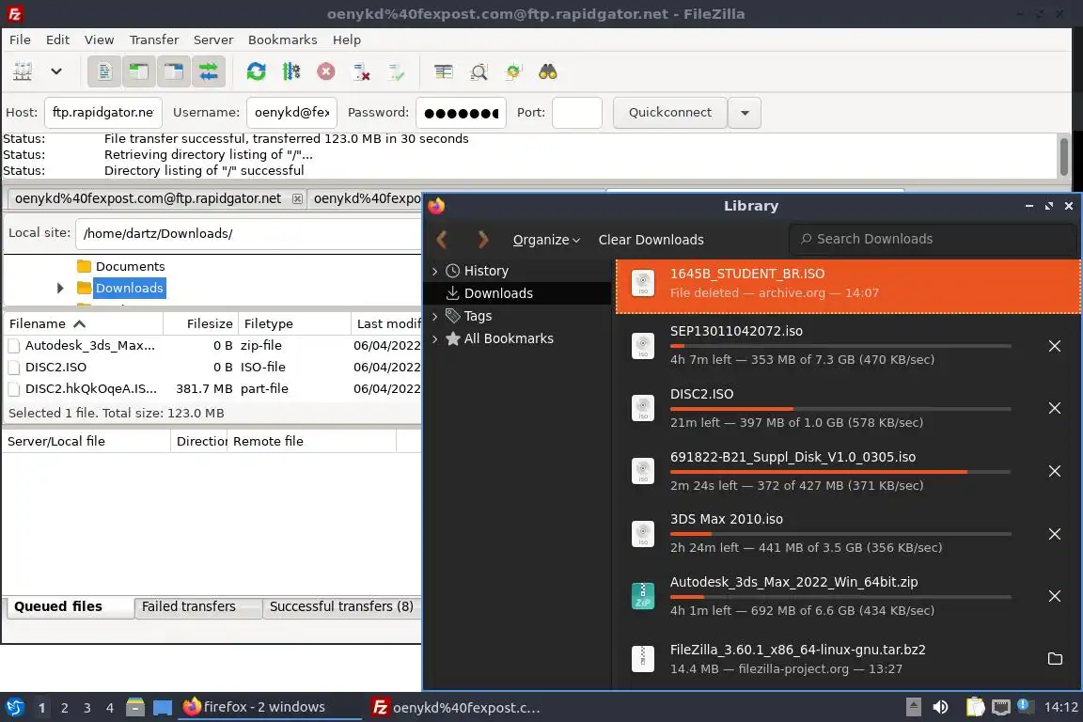Image resolution: width=1083 pixels, height=722 pixels.
Task: Open the Transfer menu
Action: point(154,39)
